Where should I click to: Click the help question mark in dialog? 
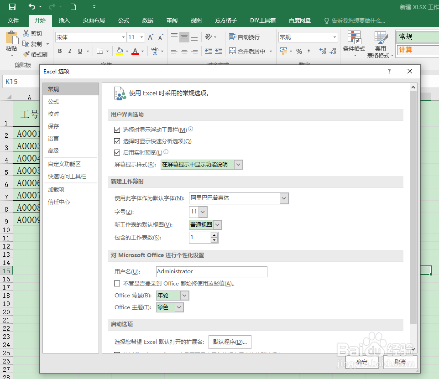[389, 72]
